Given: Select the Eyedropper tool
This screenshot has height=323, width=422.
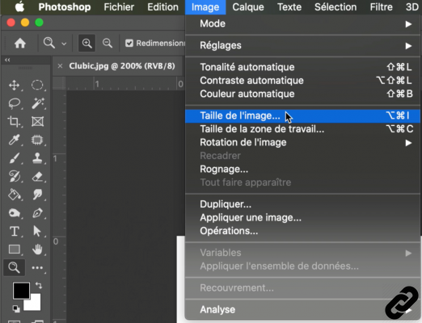Looking at the screenshot, I should click(x=14, y=140).
